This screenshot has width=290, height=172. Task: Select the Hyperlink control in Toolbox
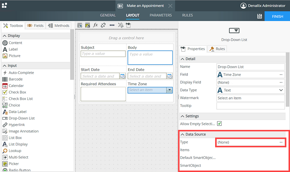tap(17, 125)
